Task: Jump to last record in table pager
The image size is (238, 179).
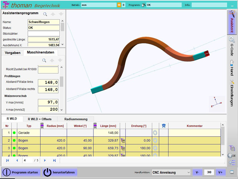Action: [x=54, y=160]
